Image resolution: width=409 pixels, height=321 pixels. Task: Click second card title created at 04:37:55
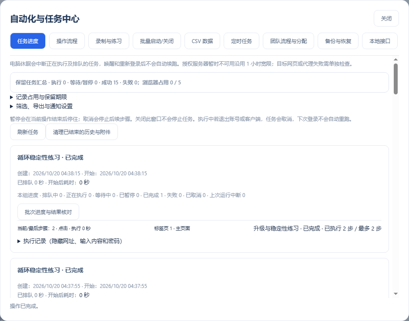click(50, 270)
